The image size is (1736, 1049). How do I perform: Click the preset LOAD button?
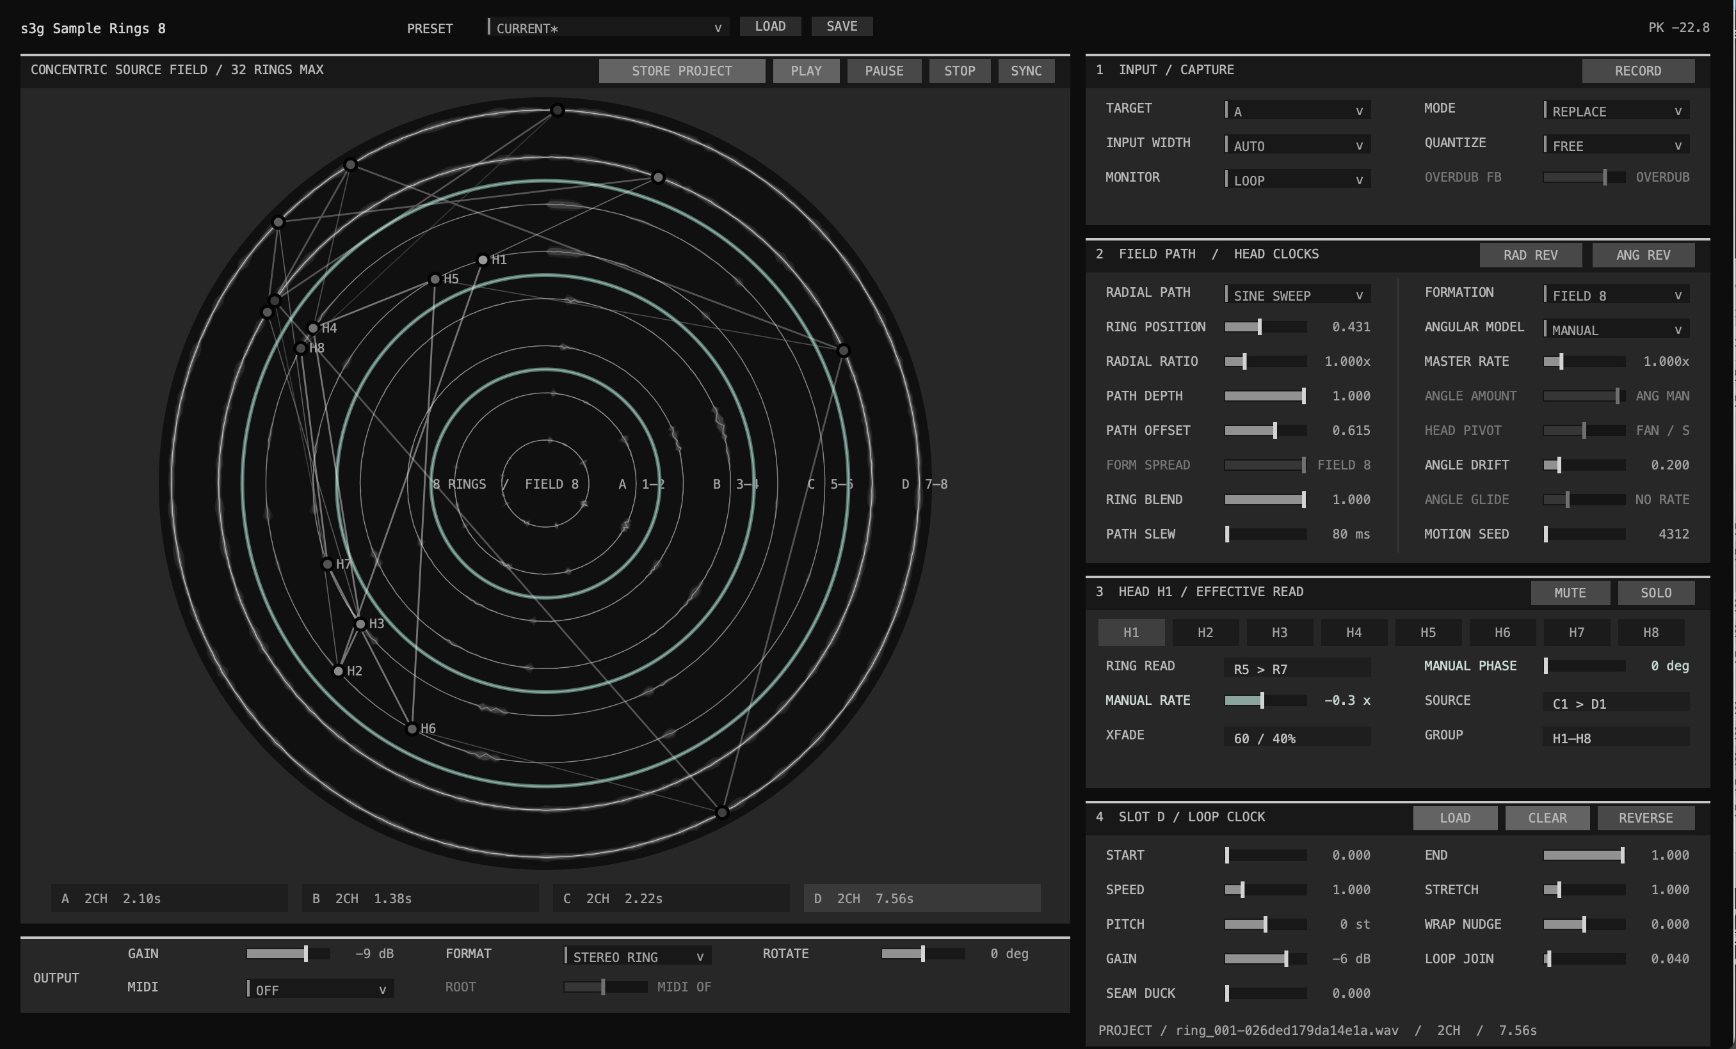pos(770,26)
